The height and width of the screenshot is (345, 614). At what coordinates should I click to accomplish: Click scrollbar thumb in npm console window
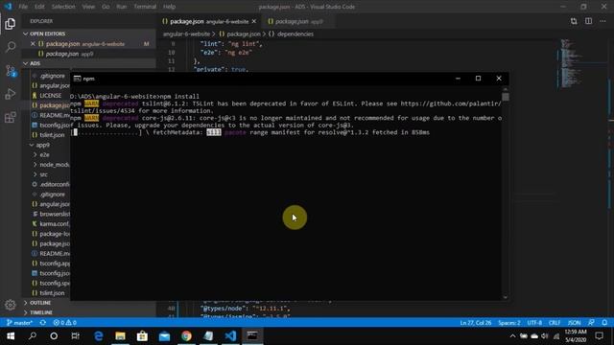pyautogui.click(x=506, y=96)
